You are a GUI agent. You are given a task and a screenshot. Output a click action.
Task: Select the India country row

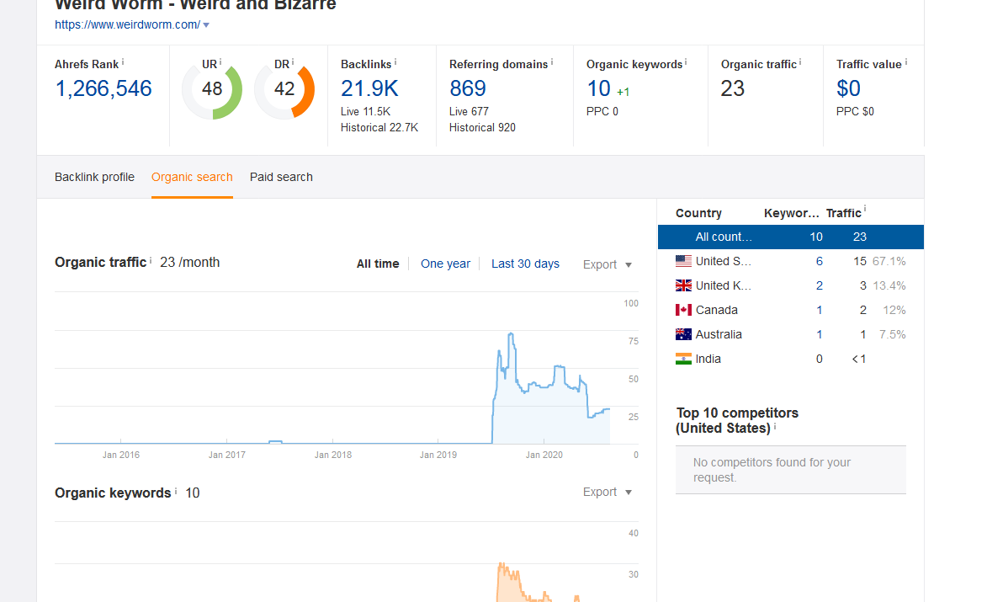click(x=791, y=359)
